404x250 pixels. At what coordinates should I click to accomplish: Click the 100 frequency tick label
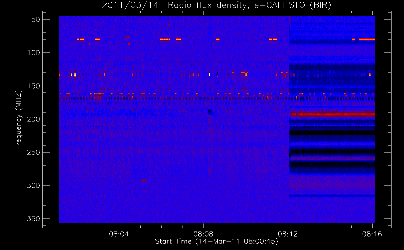tap(34, 53)
